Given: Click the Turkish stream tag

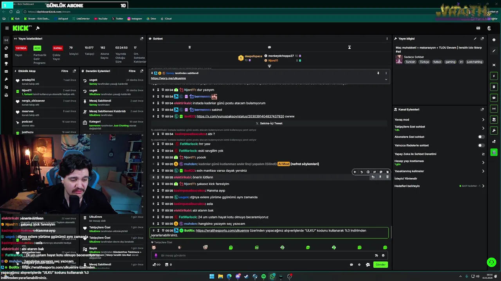Looking at the screenshot, I should (x=410, y=62).
